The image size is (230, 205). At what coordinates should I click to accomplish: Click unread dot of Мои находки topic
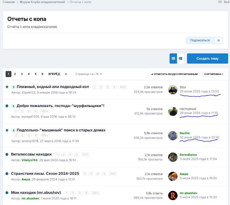click(7, 193)
